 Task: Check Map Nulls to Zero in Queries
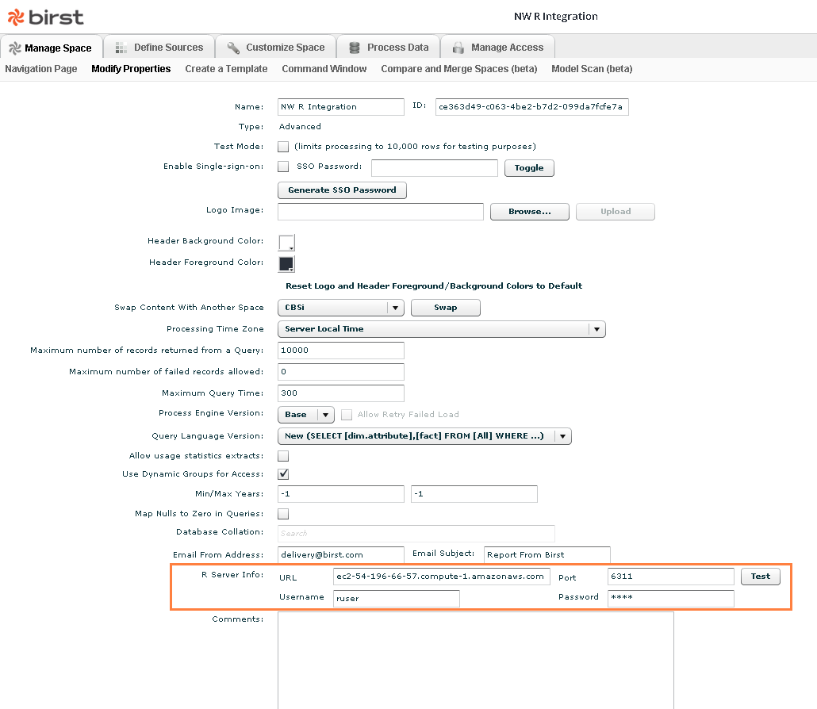(283, 514)
